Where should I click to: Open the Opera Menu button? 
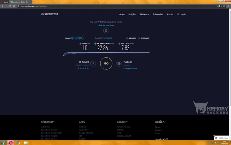tap(4, 2)
